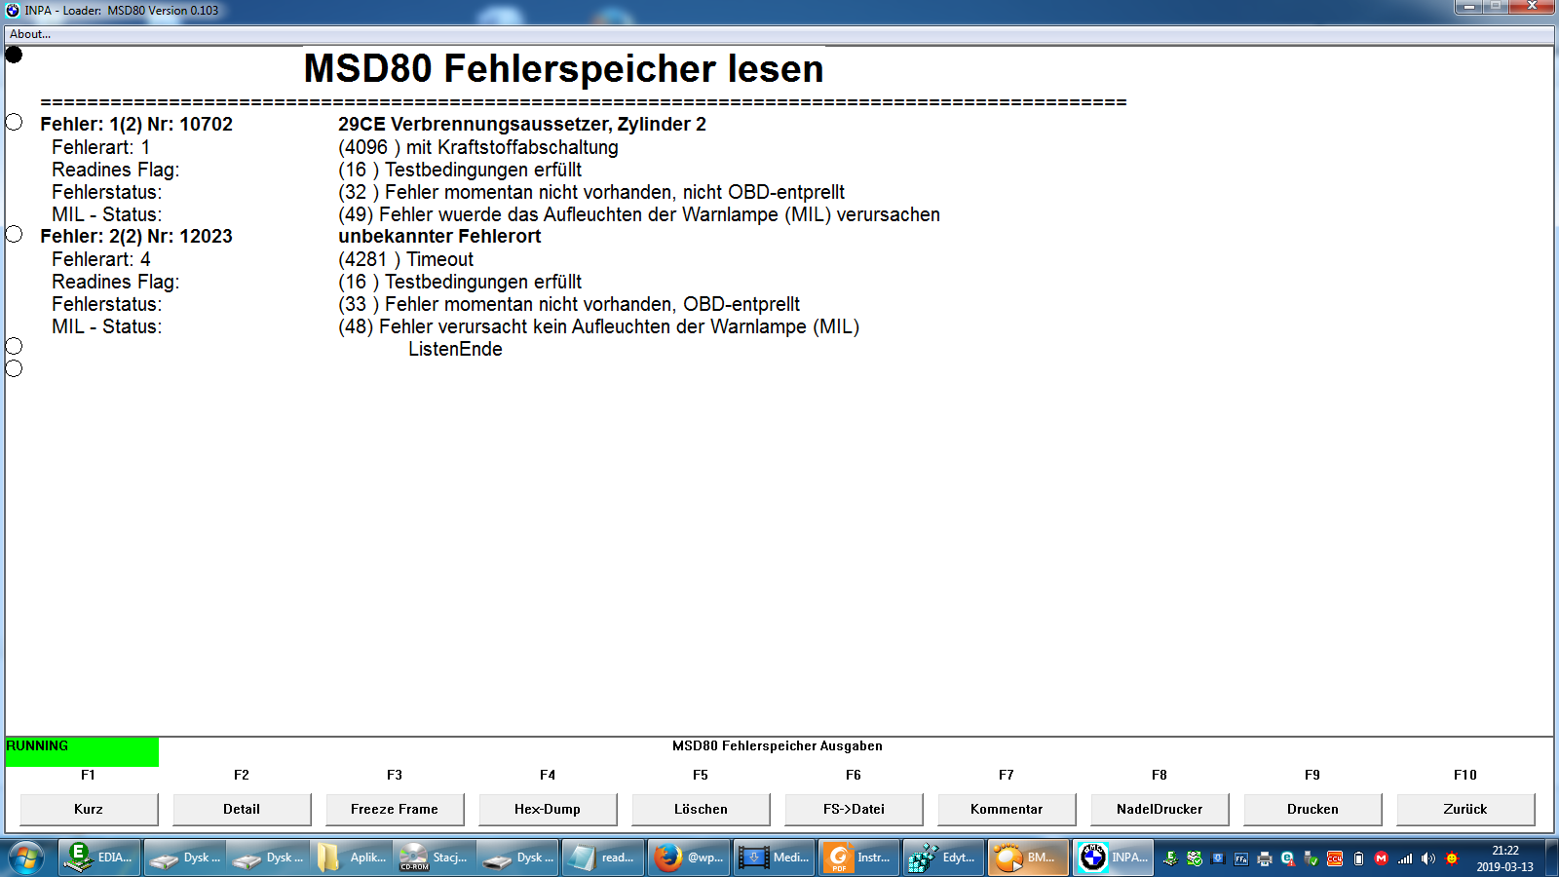Switch to the read... notepad taskbar item
The image size is (1559, 877).
coord(603,858)
